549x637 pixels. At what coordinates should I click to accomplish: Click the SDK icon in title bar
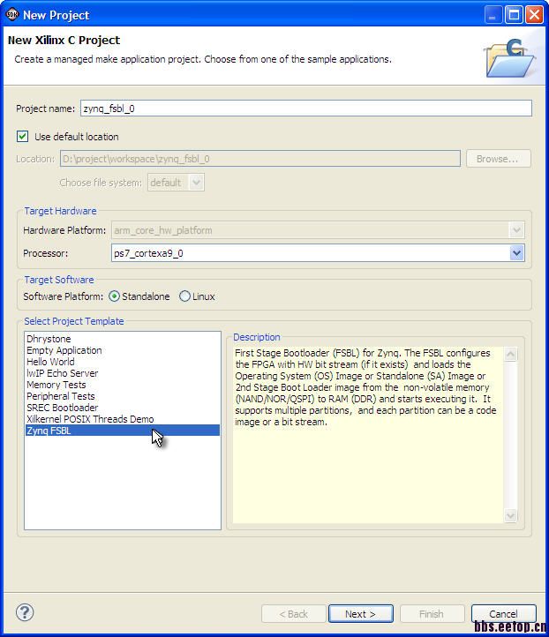[11, 15]
